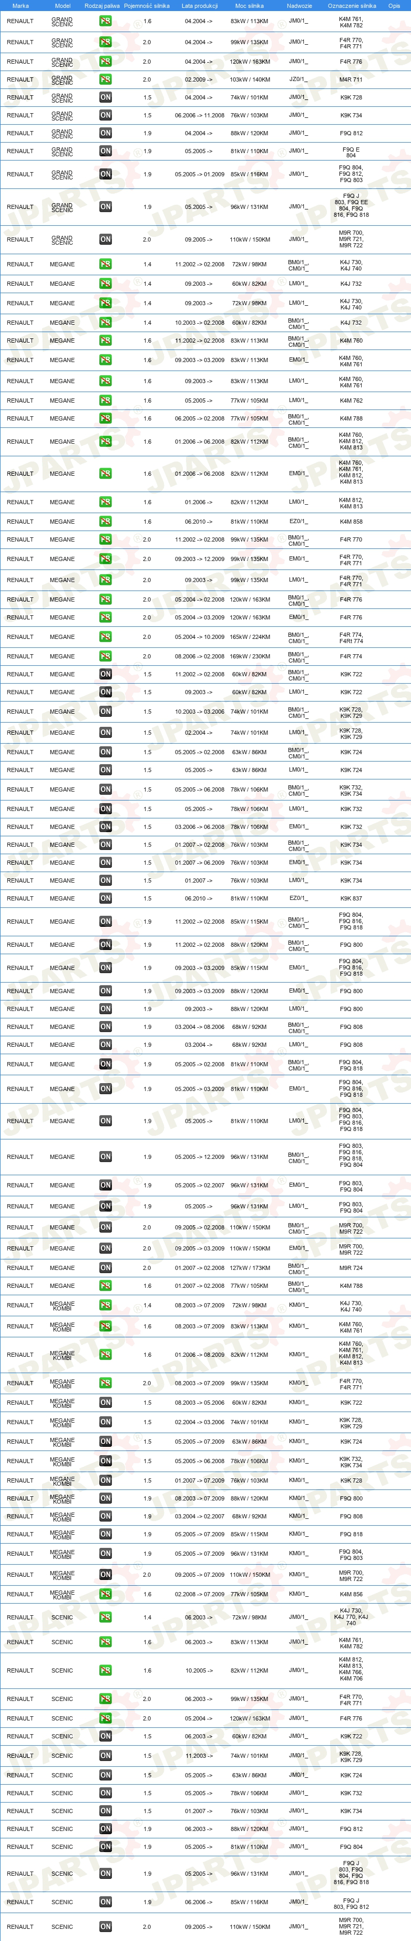Select the PB icon in Megane K4M 858 row

tap(106, 522)
